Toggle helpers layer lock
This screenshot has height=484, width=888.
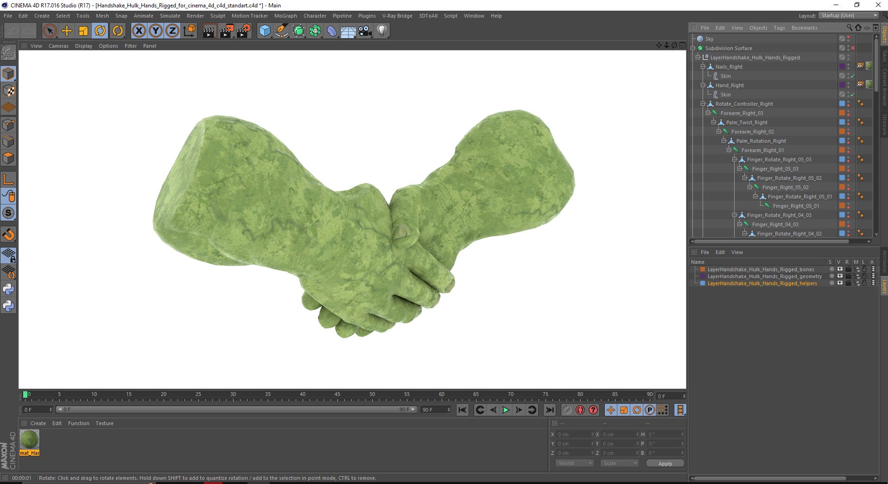[x=864, y=283]
